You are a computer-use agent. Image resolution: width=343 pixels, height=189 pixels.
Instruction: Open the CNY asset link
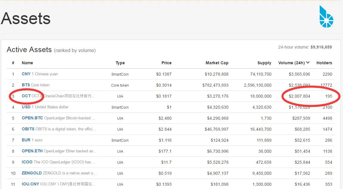coord(26,74)
